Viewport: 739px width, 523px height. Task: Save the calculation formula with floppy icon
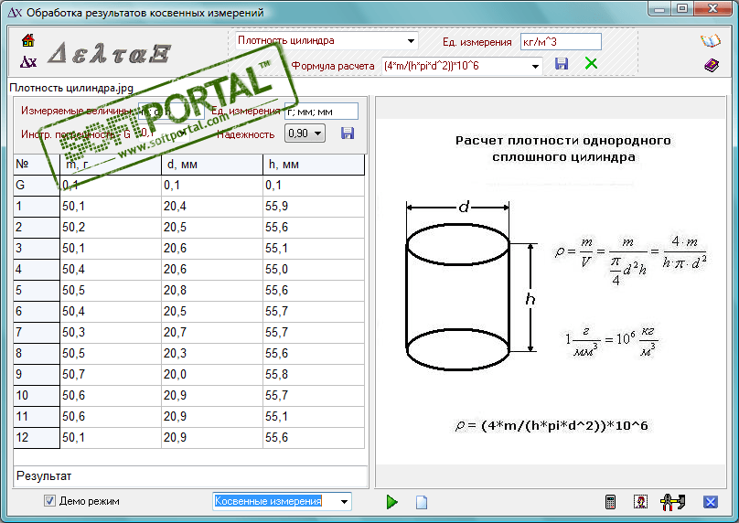[562, 64]
